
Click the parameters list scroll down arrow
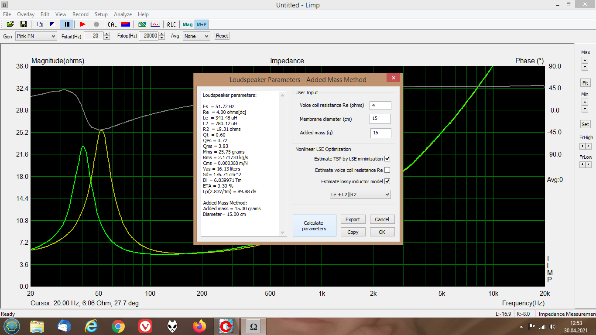tap(282, 232)
